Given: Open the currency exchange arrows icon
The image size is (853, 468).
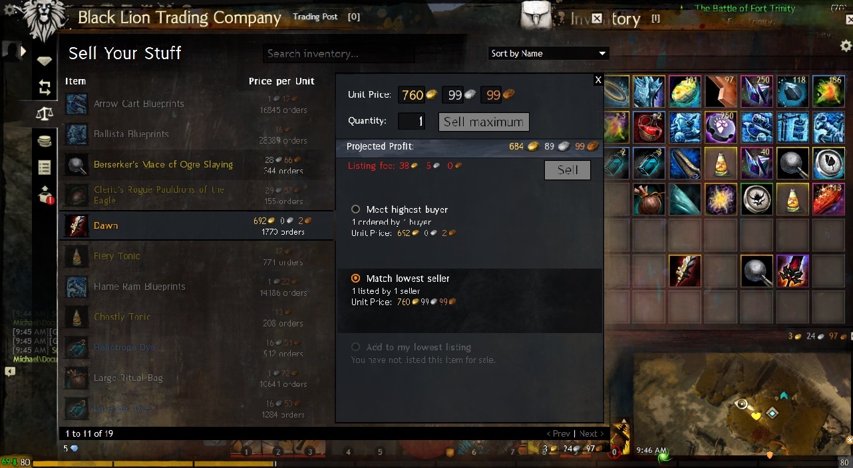Looking at the screenshot, I should [x=45, y=87].
